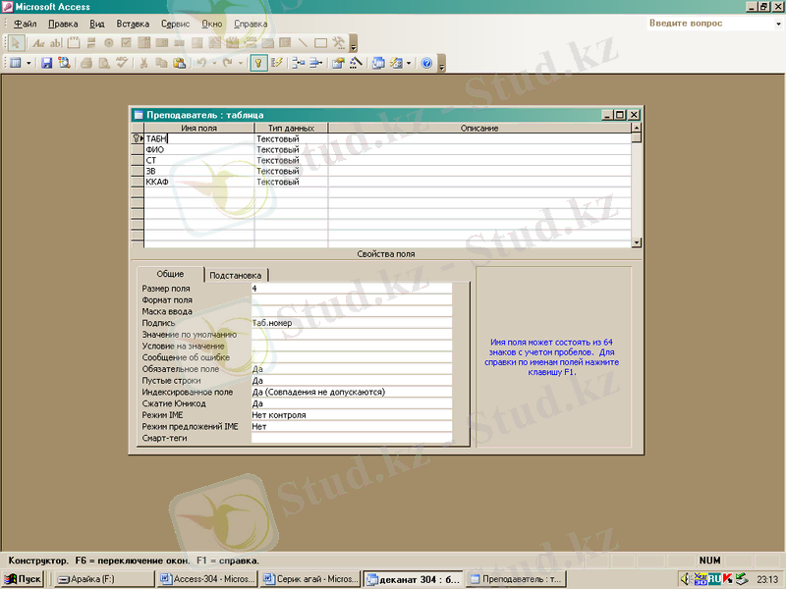The width and height of the screenshot is (786, 589).
Task: Click the Маска ввода property field
Action: click(x=351, y=311)
